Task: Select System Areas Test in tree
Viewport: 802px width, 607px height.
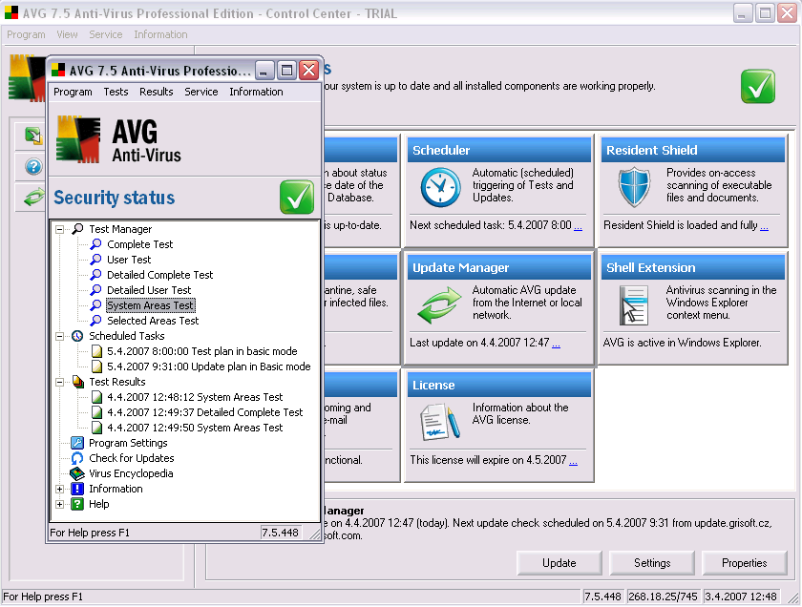Action: 151,305
